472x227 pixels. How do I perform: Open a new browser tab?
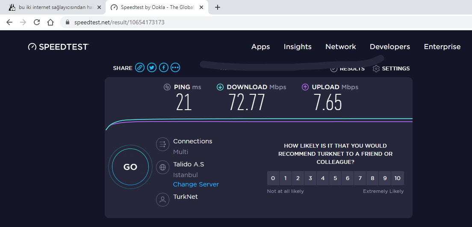click(x=218, y=8)
